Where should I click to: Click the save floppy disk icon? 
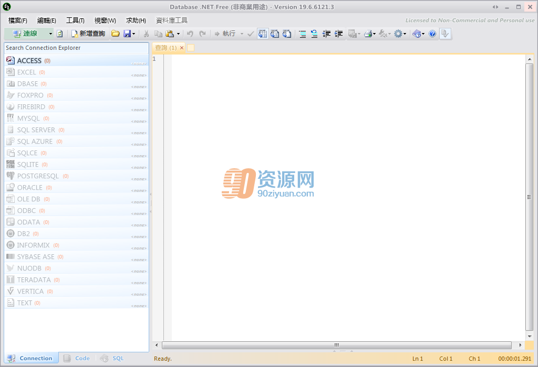[x=127, y=34]
